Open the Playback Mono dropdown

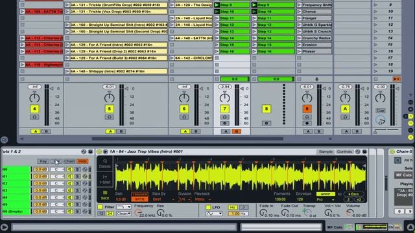point(203,199)
